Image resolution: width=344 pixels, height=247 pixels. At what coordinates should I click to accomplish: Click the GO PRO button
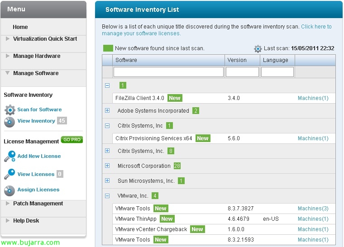pyautogui.click(x=72, y=140)
